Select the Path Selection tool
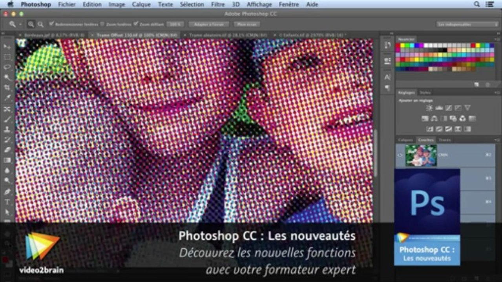 (x=7, y=212)
